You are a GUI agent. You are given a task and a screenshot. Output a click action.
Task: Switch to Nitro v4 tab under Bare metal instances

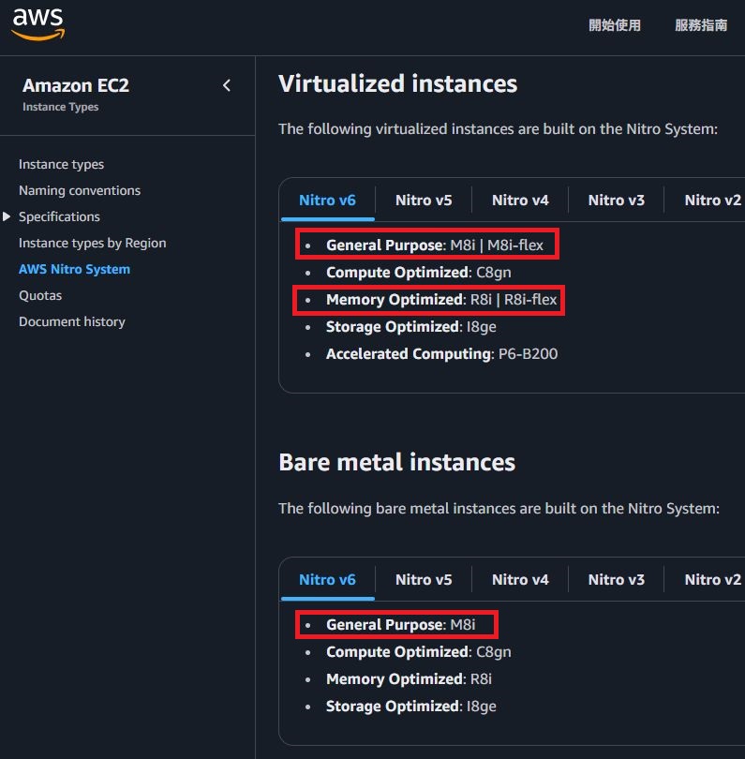tap(520, 579)
